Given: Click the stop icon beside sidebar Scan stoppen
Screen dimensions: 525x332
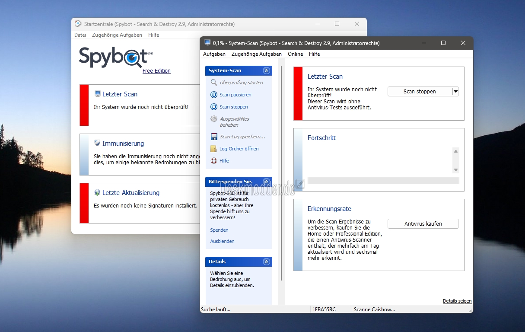Looking at the screenshot, I should [214, 107].
